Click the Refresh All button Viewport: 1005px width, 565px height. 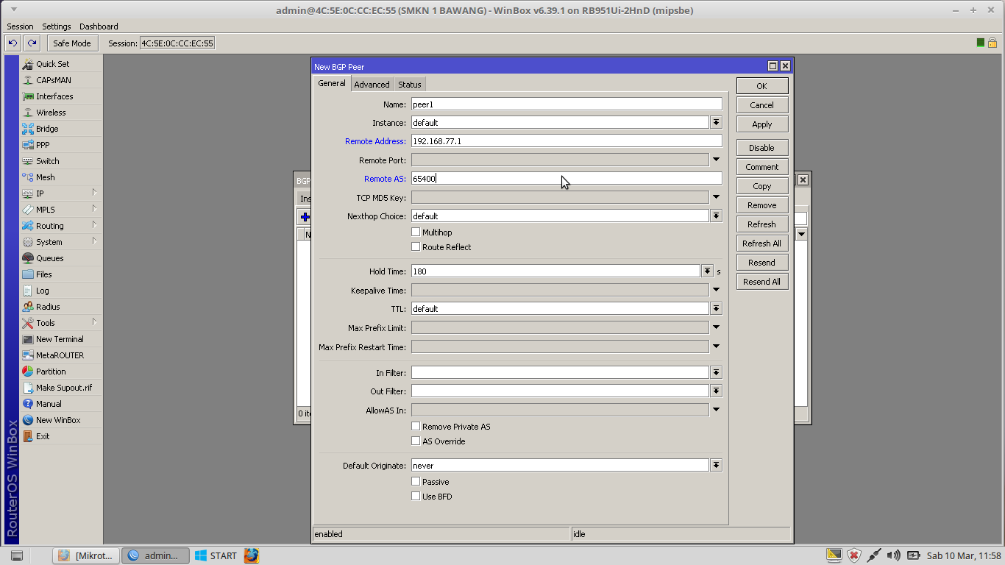tap(761, 243)
